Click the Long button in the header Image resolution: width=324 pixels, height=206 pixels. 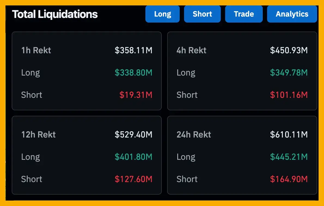click(163, 14)
